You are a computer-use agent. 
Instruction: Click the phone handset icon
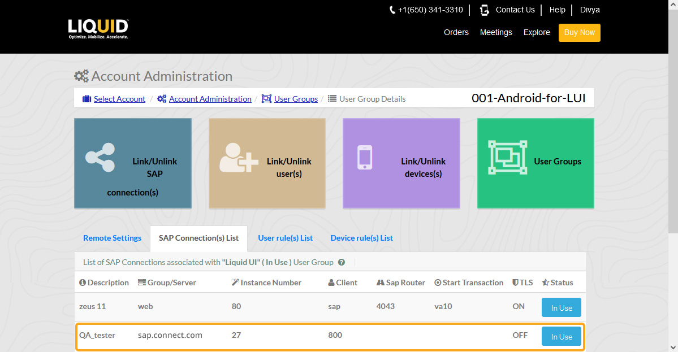pos(392,10)
